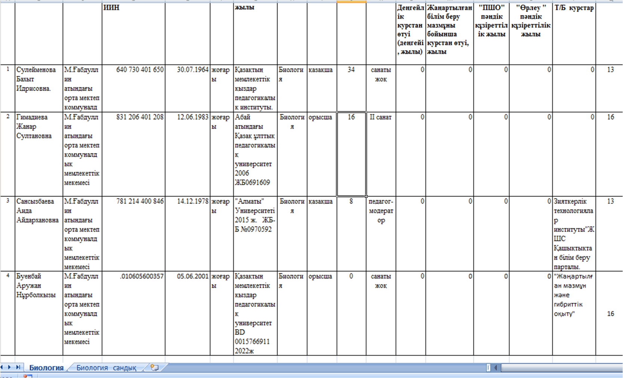Select the cell with 831 206 401 208
This screenshot has width=623, height=378.
[133, 153]
